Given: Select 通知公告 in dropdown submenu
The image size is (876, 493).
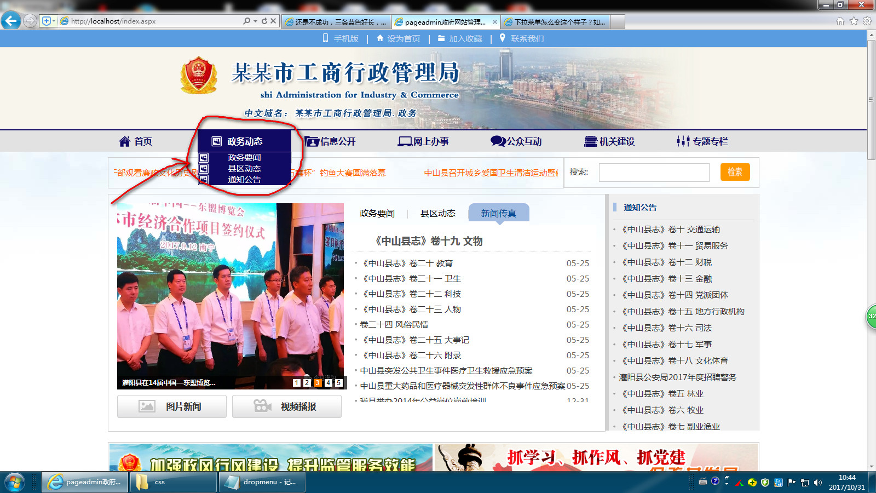Looking at the screenshot, I should point(244,180).
